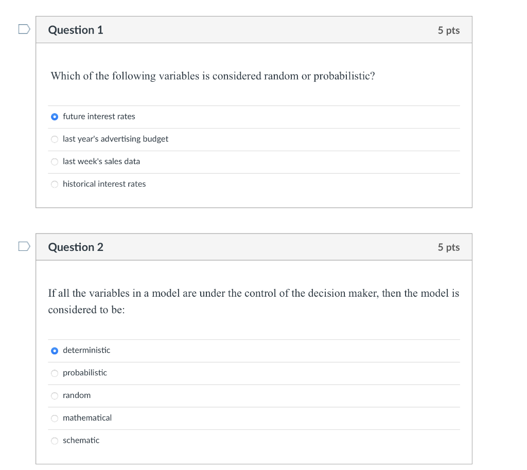The image size is (527, 470).
Task: Flag Question 2 with the bookmark icon
Action: click(24, 247)
